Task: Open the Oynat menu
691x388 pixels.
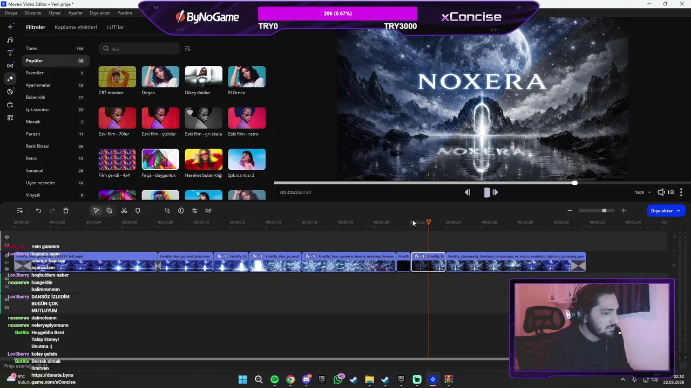Action: [55, 12]
